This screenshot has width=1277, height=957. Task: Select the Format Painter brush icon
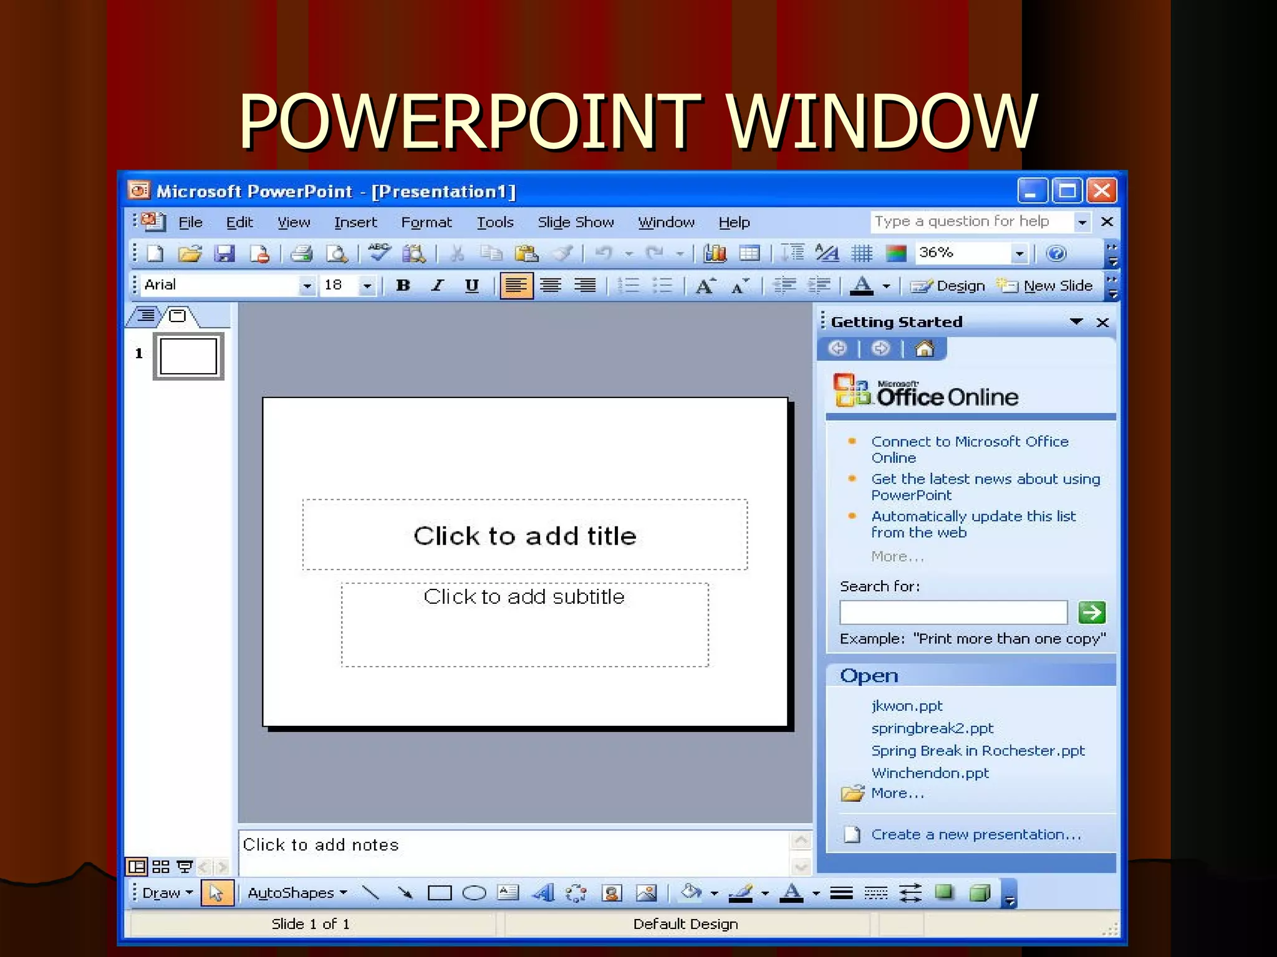pos(562,254)
